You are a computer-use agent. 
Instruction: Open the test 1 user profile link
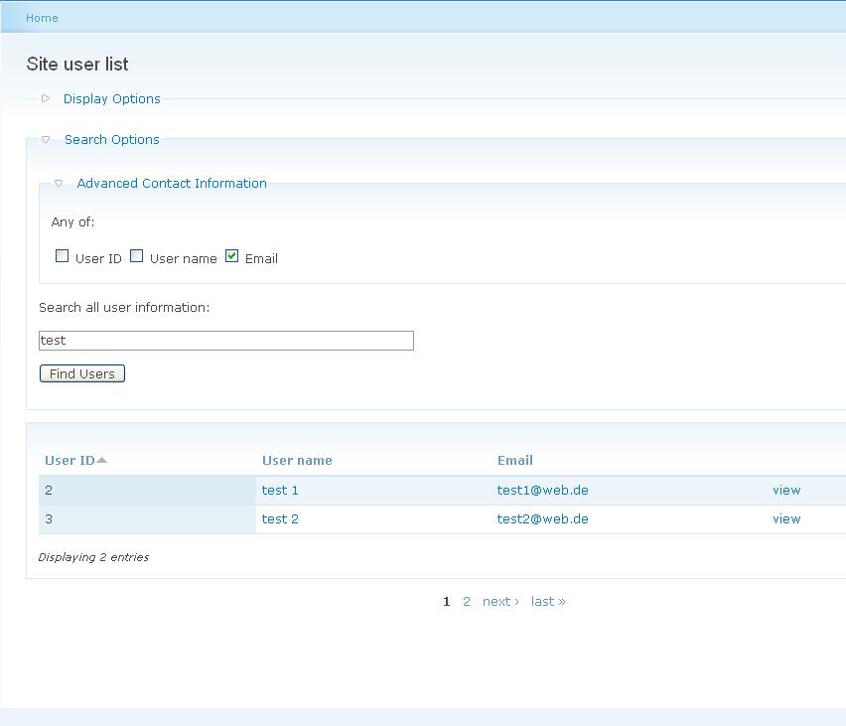point(280,490)
